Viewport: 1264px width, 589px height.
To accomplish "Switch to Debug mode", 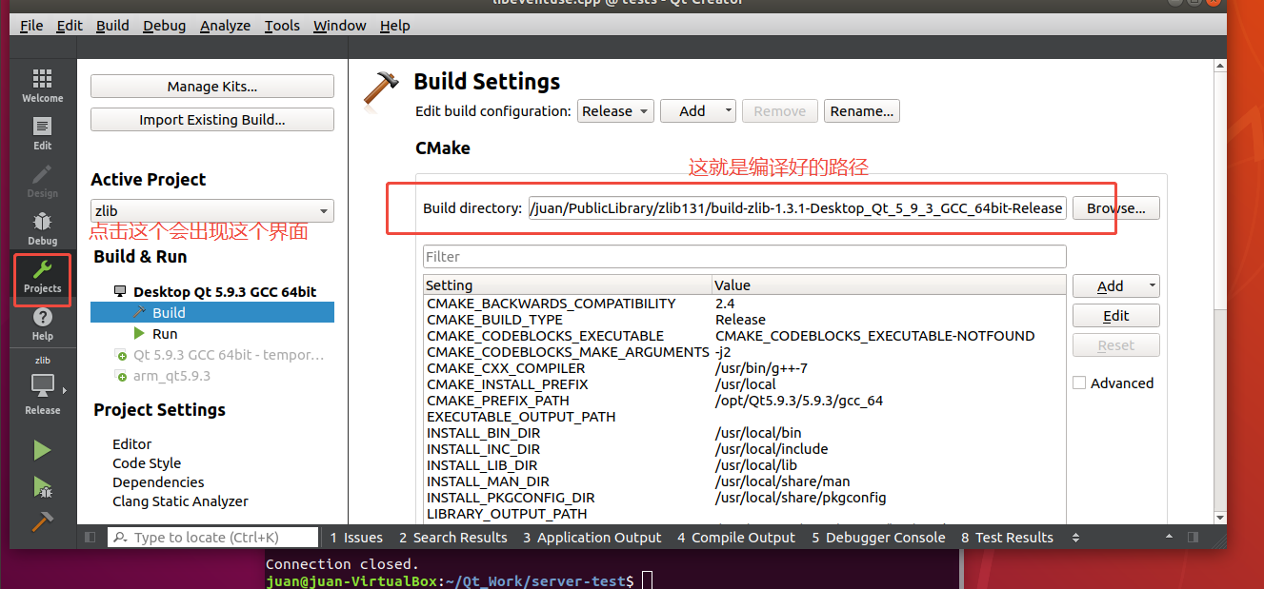I will coord(42,228).
